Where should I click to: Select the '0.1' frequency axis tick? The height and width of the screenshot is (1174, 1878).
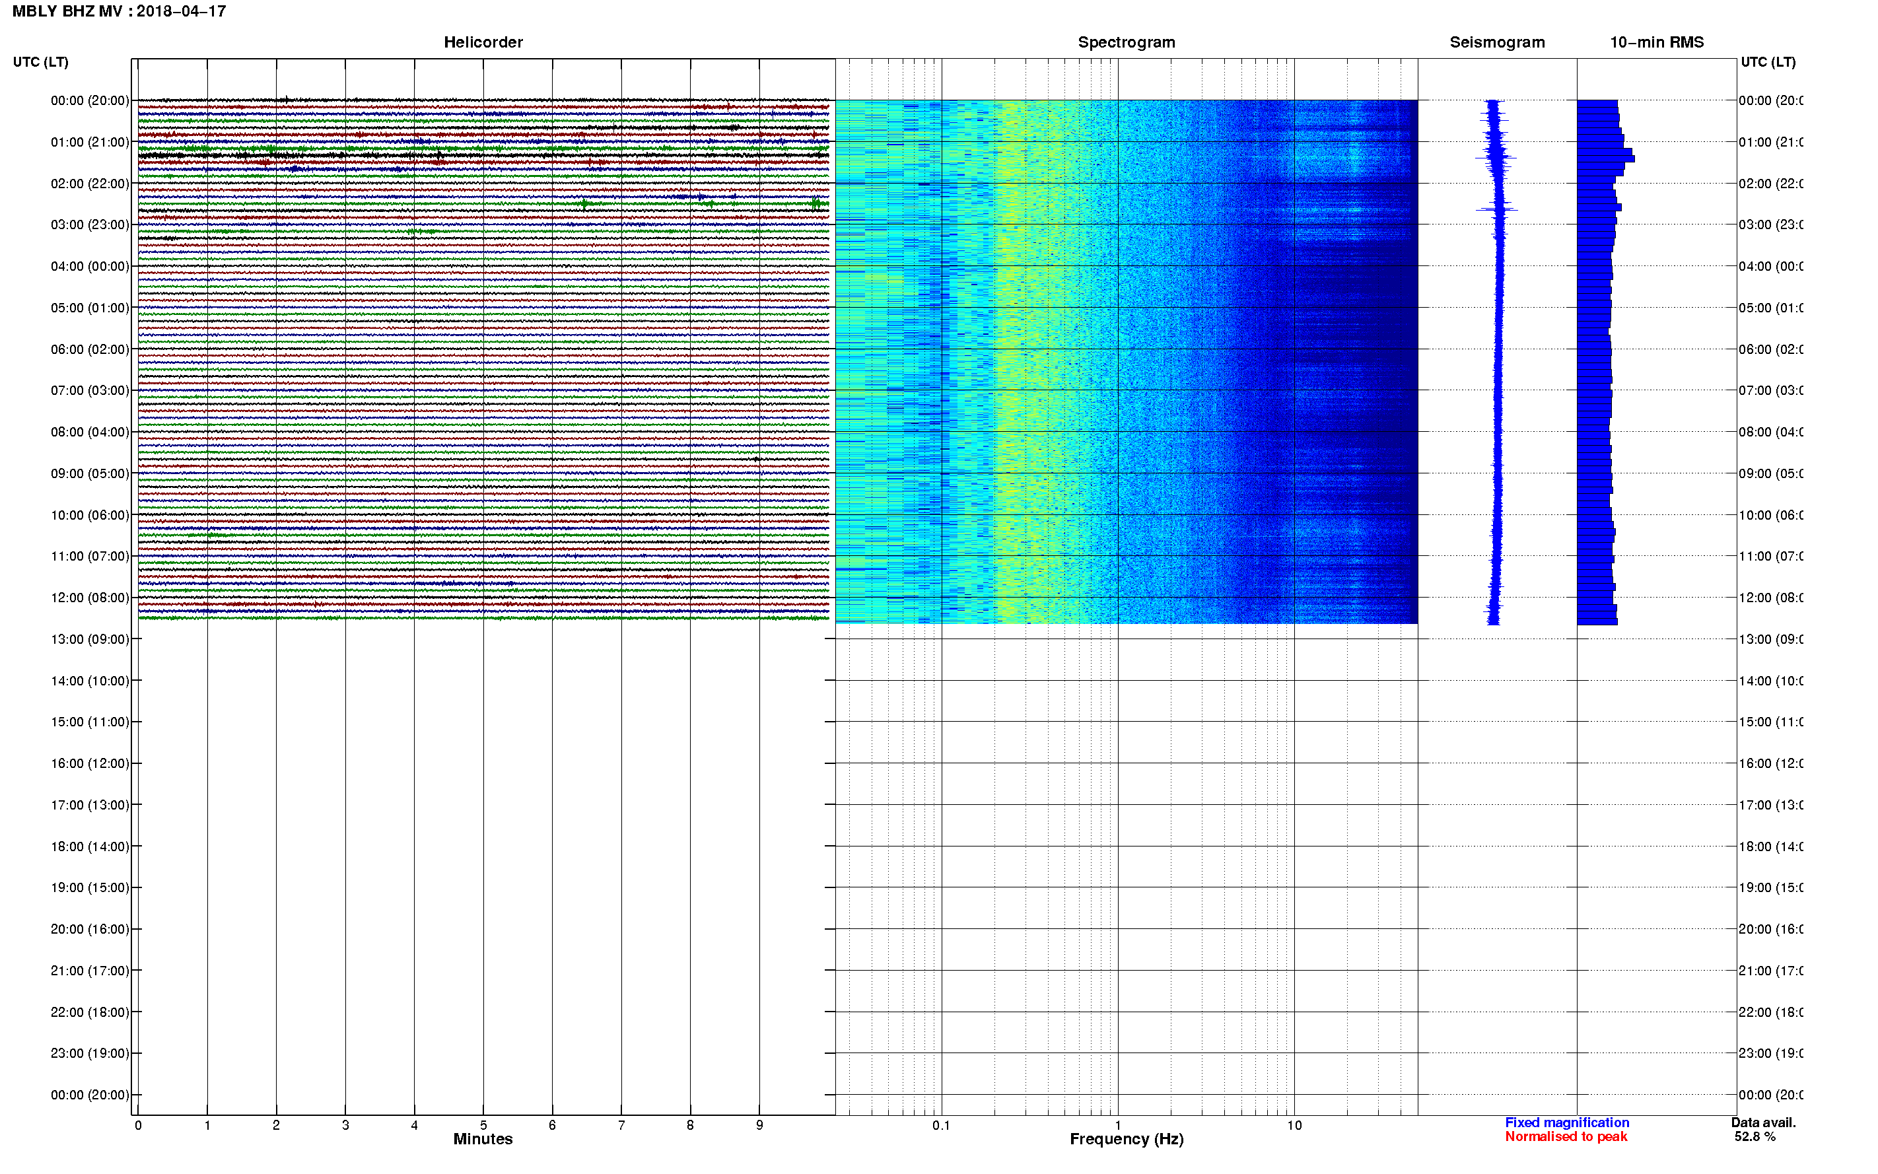942,1126
